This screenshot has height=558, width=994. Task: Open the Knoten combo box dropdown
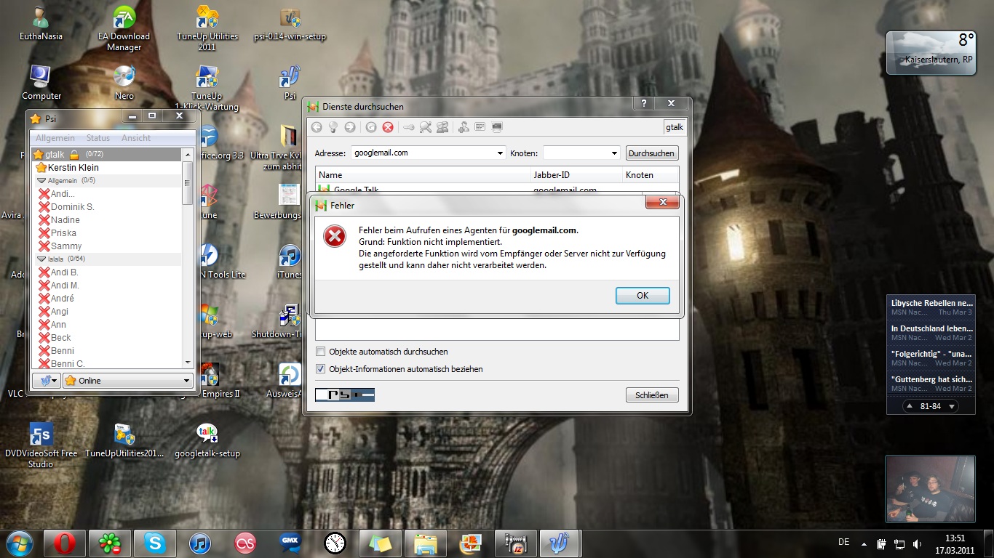pos(615,153)
